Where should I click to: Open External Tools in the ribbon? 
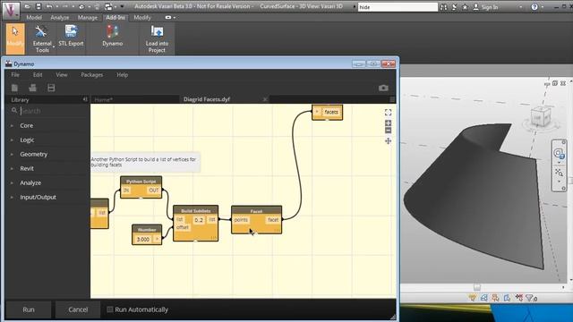(42, 38)
